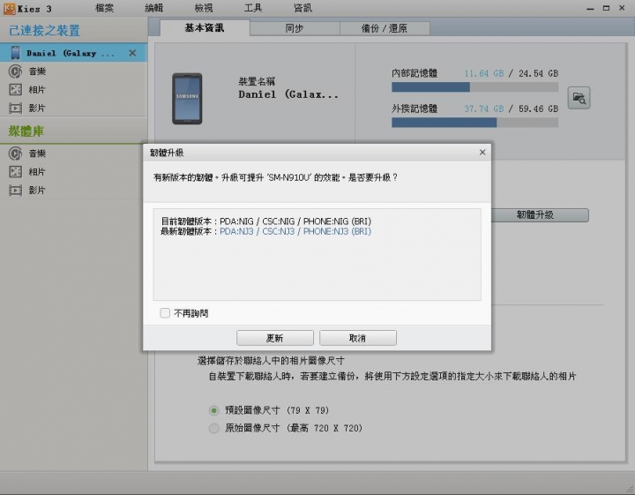
Task: Open the media library 影片 videos icon
Action: tap(15, 190)
